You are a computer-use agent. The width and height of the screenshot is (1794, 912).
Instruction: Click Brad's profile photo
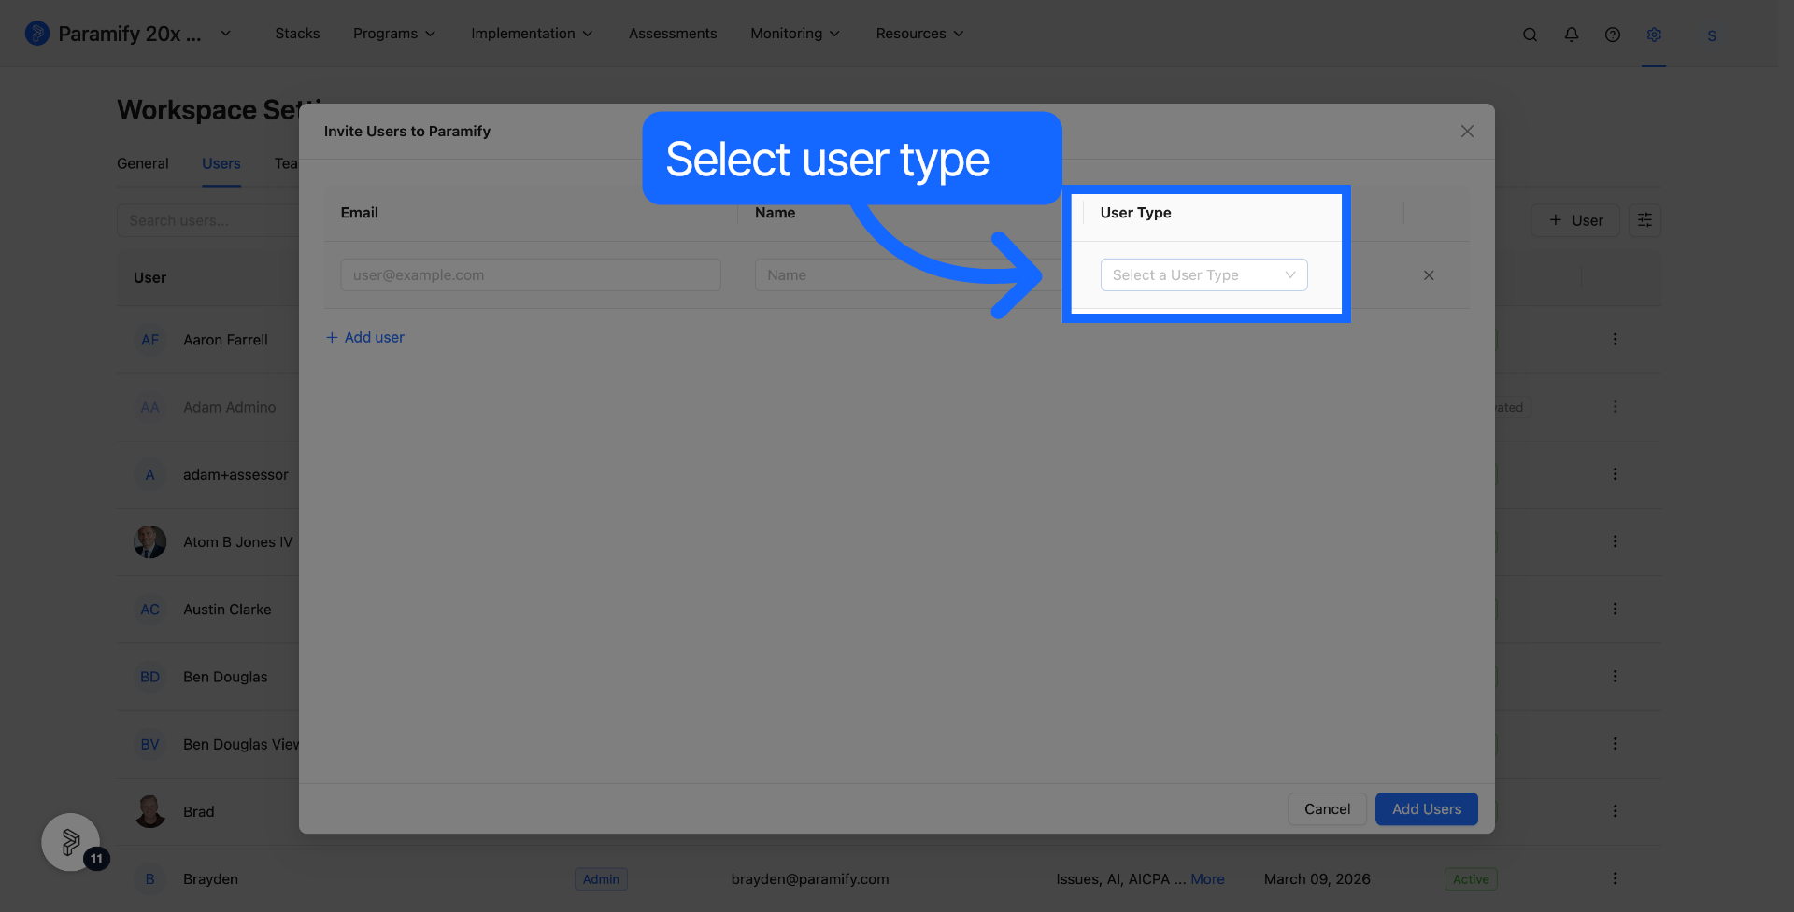coord(149,811)
